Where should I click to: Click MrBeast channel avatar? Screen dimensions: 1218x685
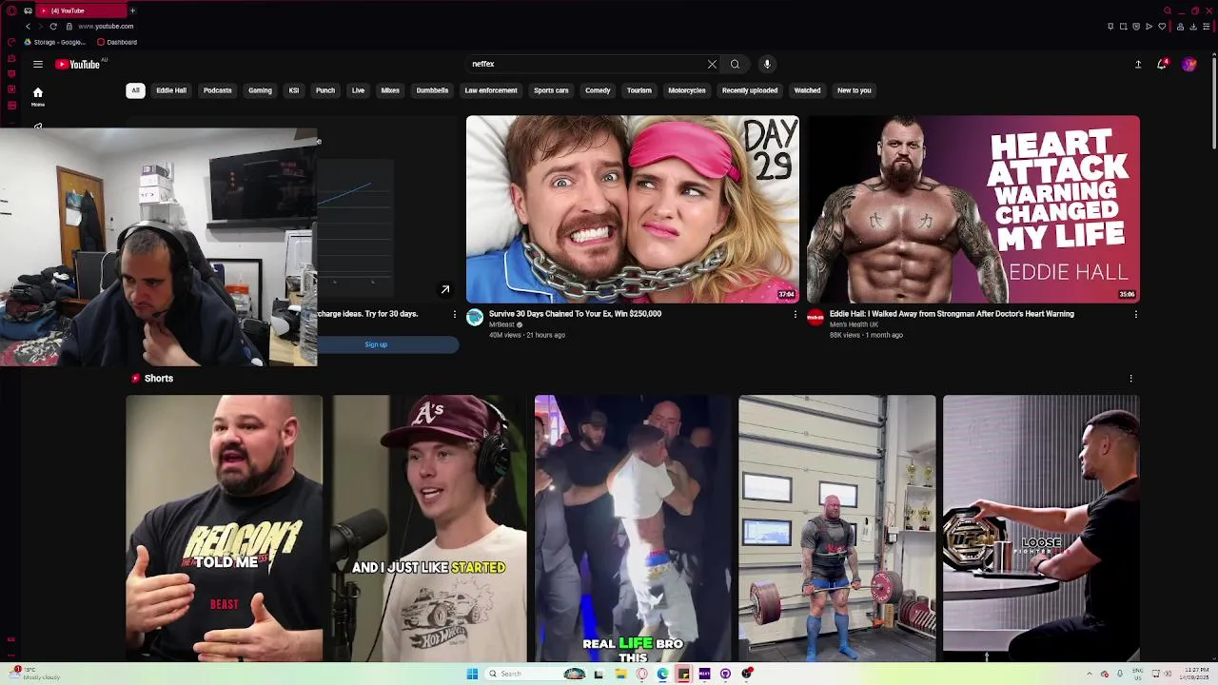pos(475,318)
